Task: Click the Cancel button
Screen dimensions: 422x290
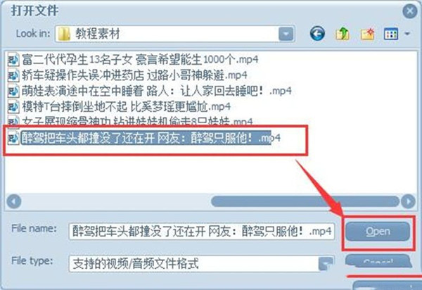Action: tap(378, 261)
